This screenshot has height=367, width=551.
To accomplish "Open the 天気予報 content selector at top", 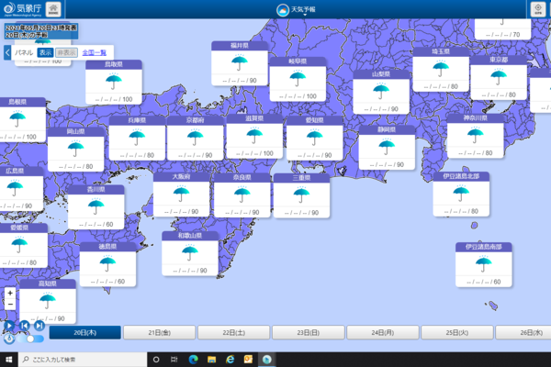I will tap(296, 10).
